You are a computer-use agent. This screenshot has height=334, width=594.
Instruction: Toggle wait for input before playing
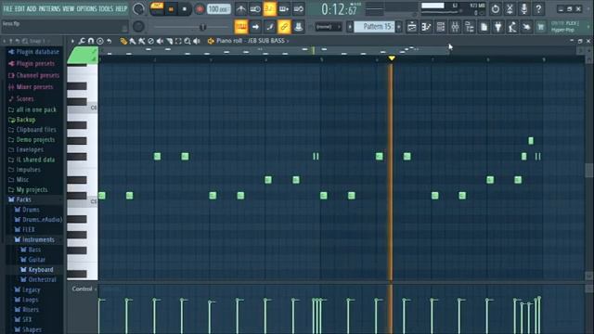[x=255, y=8]
